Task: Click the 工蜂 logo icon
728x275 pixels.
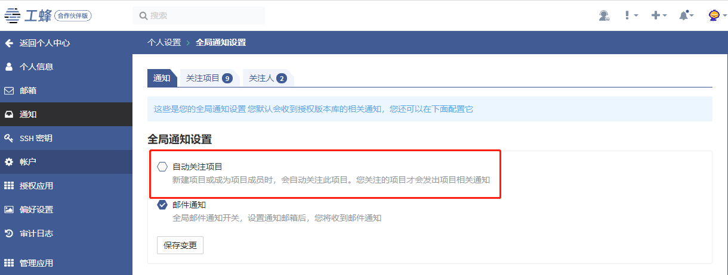Action: pyautogui.click(x=12, y=16)
